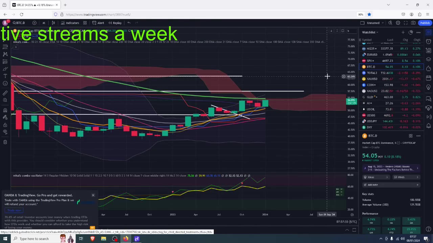The image size is (433, 243).
Task: Toggle Lock all drawing tools
Action: click(5, 125)
